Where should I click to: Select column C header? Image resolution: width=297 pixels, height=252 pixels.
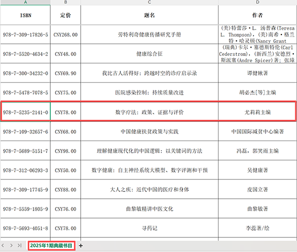pyautogui.click(x=149, y=2)
